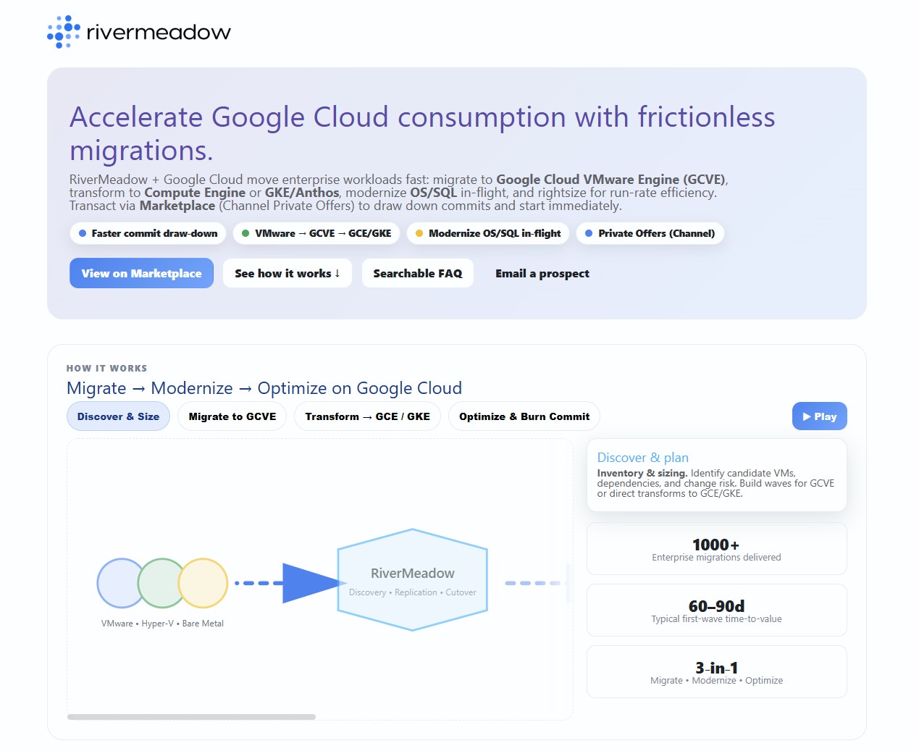The width and height of the screenshot is (919, 751).
Task: Click the VMware • Hyper-V • Bare Metal label
Action: point(162,624)
